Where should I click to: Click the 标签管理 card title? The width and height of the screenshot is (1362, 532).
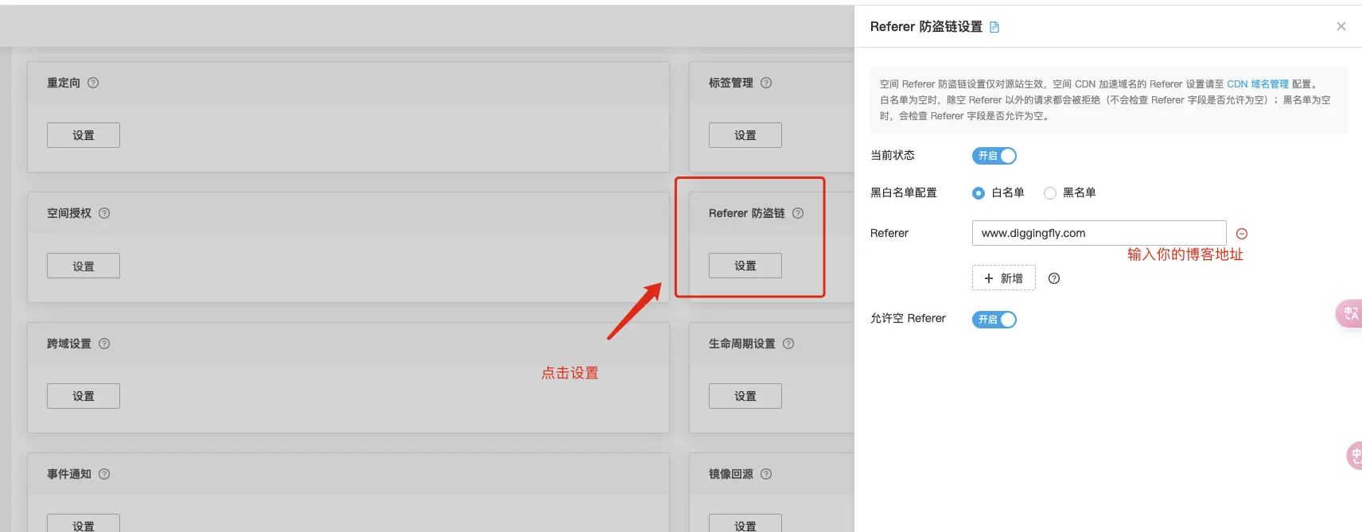731,83
